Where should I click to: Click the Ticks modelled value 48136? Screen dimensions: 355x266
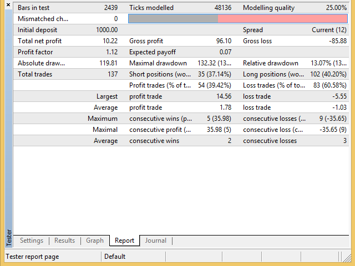(220, 8)
